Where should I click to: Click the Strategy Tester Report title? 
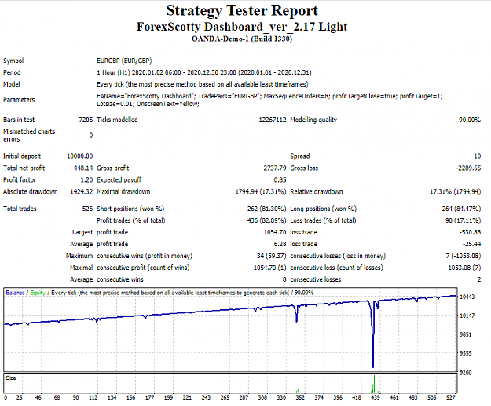[242, 10]
